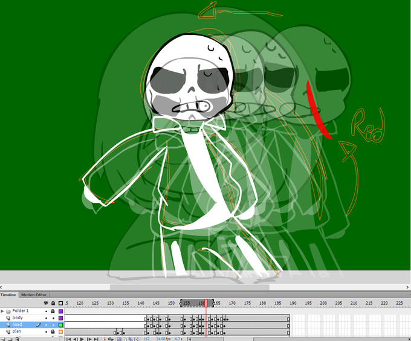The image size is (411, 341).
Task: Click the frame rate value 24.00
Action: [x=161, y=339]
